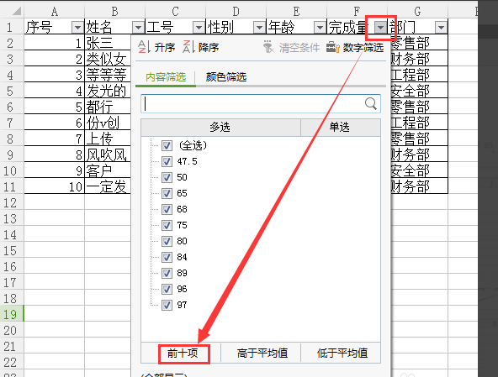The width and height of the screenshot is (498, 377).
Task: Uncheck the 47.5 value checkbox
Action: [x=167, y=161]
